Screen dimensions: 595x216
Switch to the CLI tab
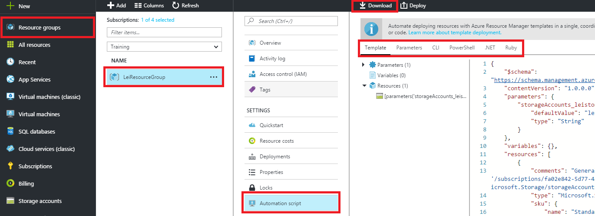click(x=436, y=48)
